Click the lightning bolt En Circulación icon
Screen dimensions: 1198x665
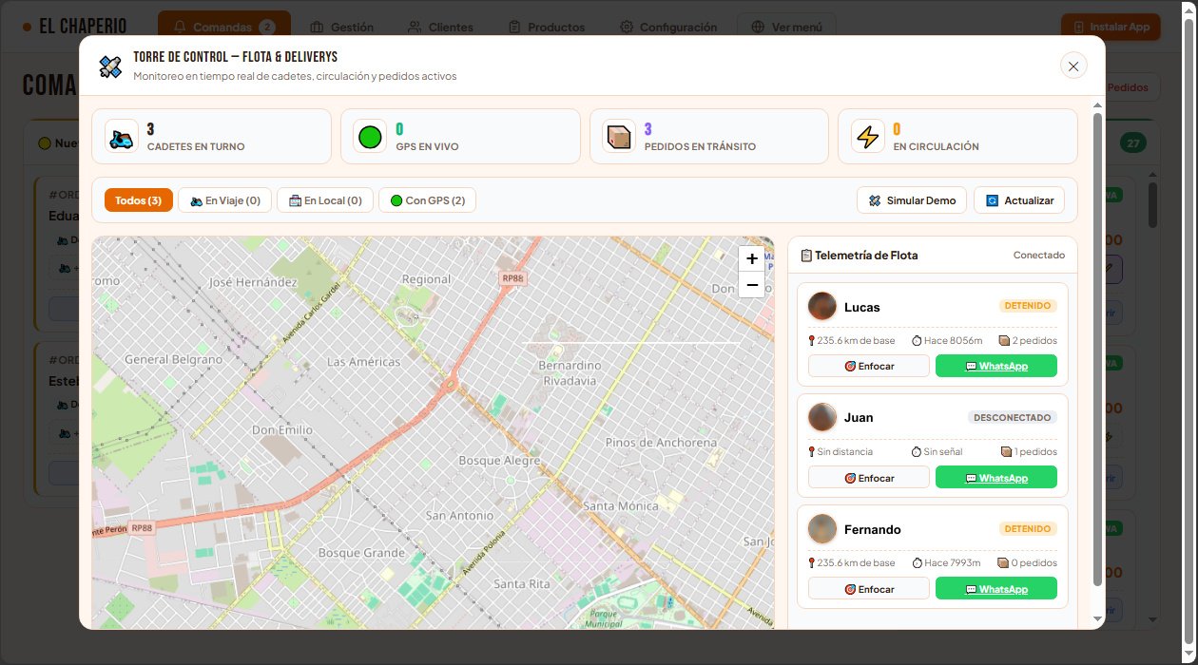(x=867, y=138)
